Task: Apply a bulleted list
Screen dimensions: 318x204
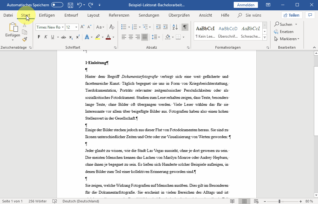Action: click(124, 27)
